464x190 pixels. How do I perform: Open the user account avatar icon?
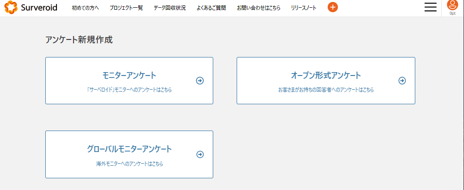coord(452,5)
